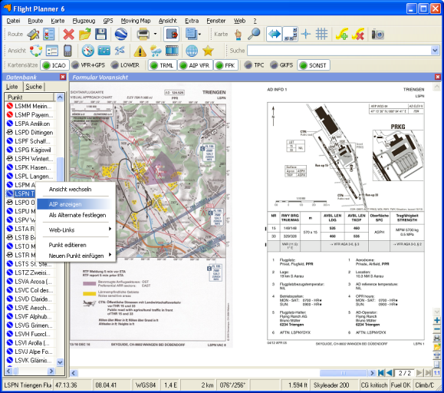This screenshot has width=444, height=393.
Task: Zoom out with the blue minus button
Action: [x=437, y=329]
